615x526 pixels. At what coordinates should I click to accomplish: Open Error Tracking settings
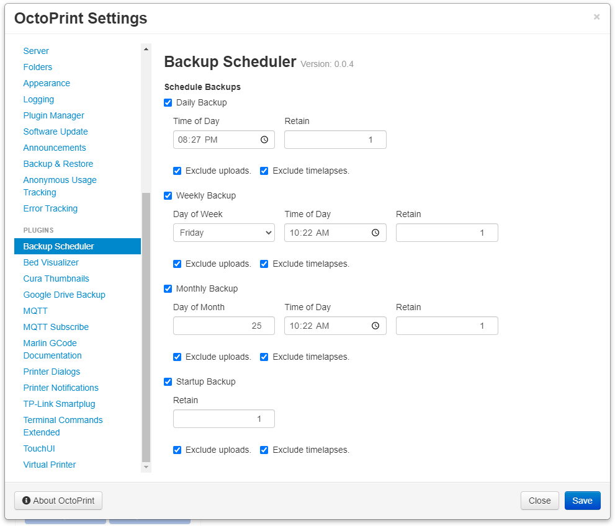(50, 208)
